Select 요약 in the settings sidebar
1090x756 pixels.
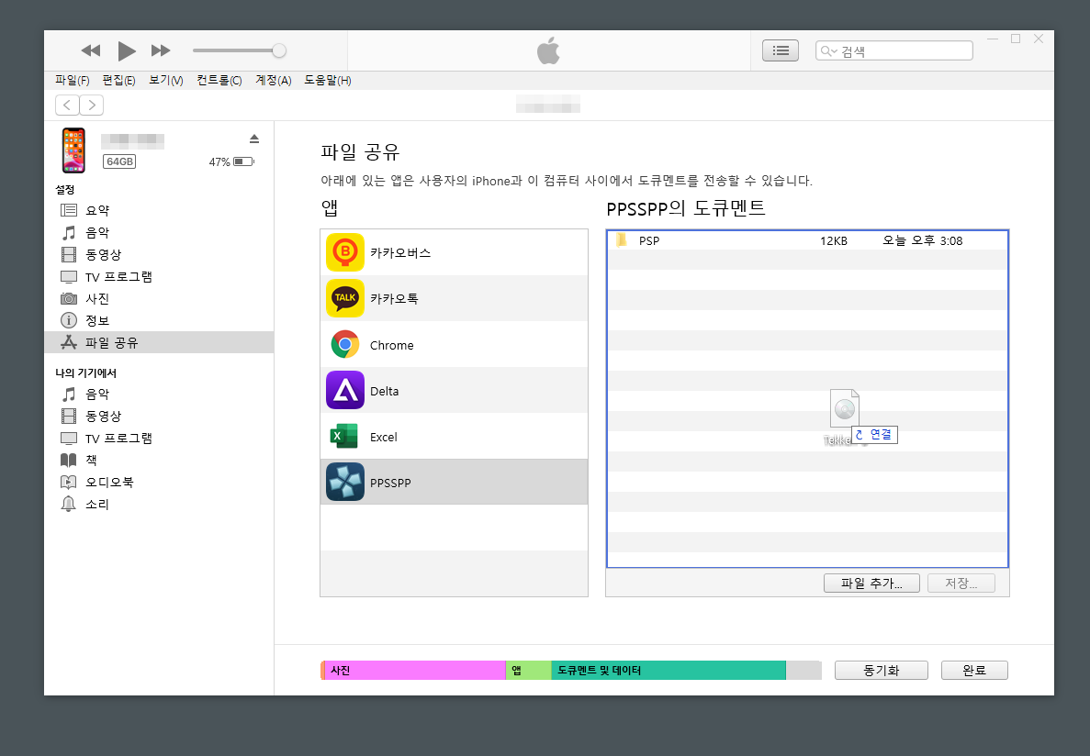pos(159,210)
